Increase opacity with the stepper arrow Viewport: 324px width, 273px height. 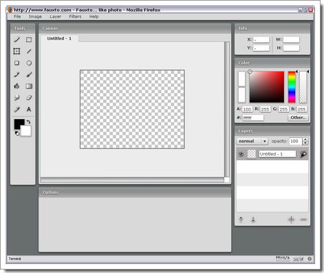click(x=305, y=140)
